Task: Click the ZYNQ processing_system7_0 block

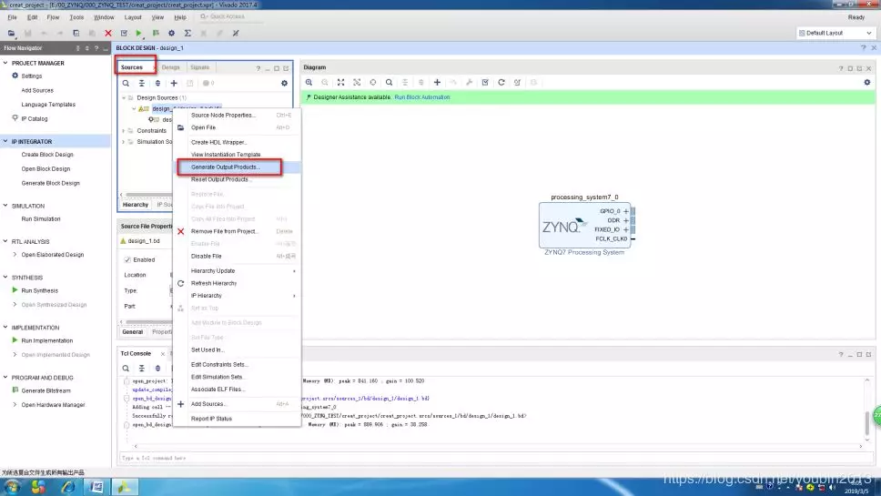Action: point(584,226)
